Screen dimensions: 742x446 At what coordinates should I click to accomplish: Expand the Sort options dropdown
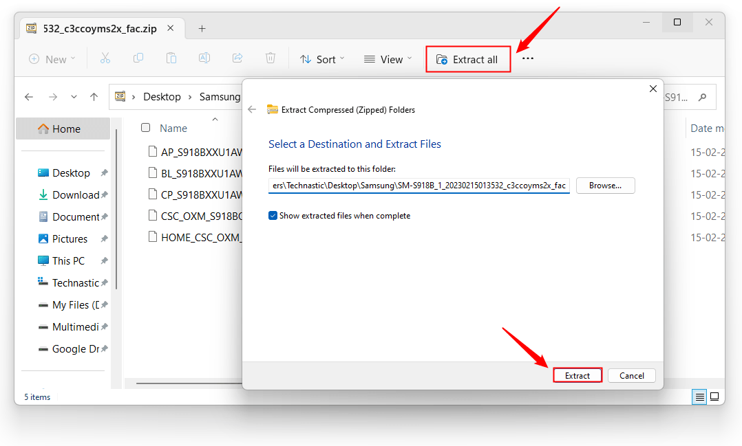pos(322,59)
